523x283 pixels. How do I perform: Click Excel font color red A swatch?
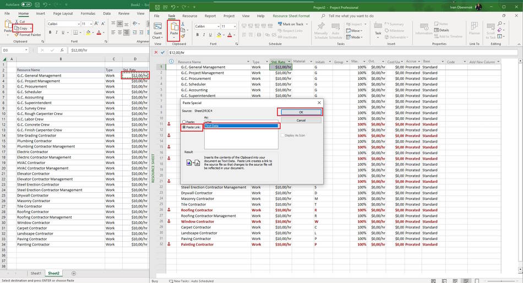pyautogui.click(x=99, y=32)
